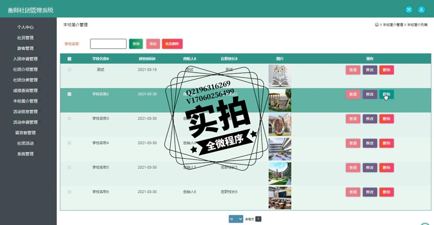This screenshot has height=225, width=434.
Task: Click the green 查询 search button
Action: (x=136, y=43)
